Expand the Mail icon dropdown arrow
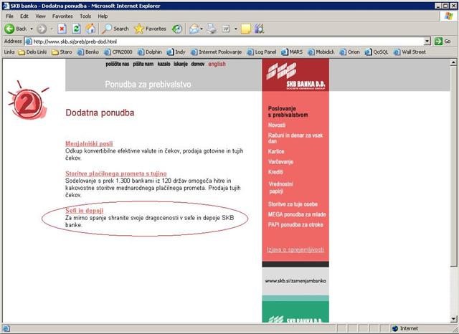459x334 pixels. [x=202, y=29]
